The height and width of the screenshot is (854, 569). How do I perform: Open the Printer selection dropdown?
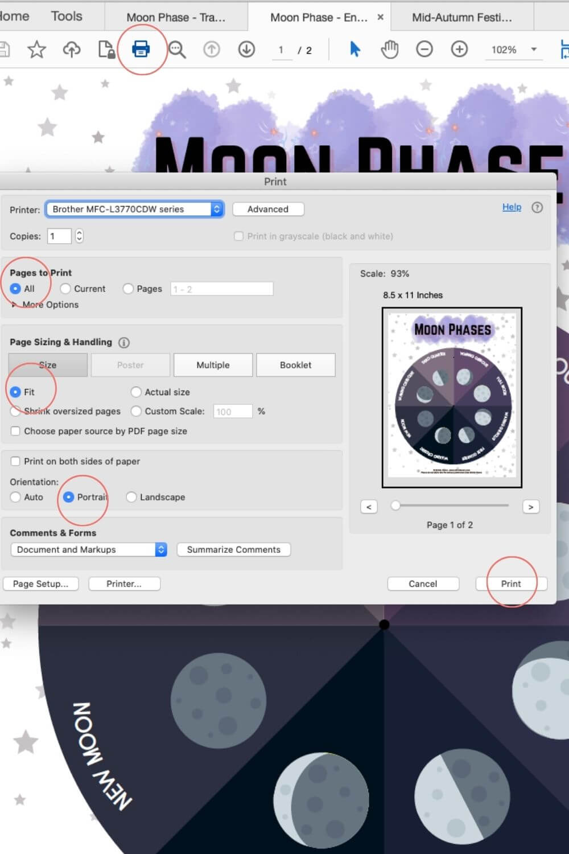point(135,209)
